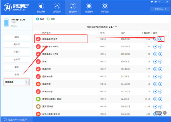Viewport: 171px width, 122px height.
Task: Play the ringtone named 简单
Action: pyautogui.click(x=155, y=62)
